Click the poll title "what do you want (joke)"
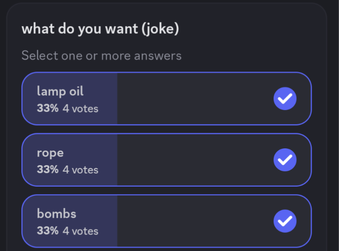Image resolution: width=339 pixels, height=251 pixels. pos(101,29)
